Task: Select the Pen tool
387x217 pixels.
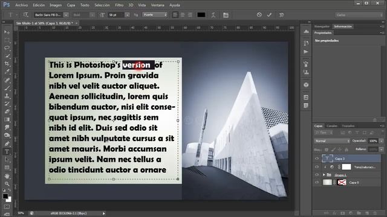Action: coord(7,143)
